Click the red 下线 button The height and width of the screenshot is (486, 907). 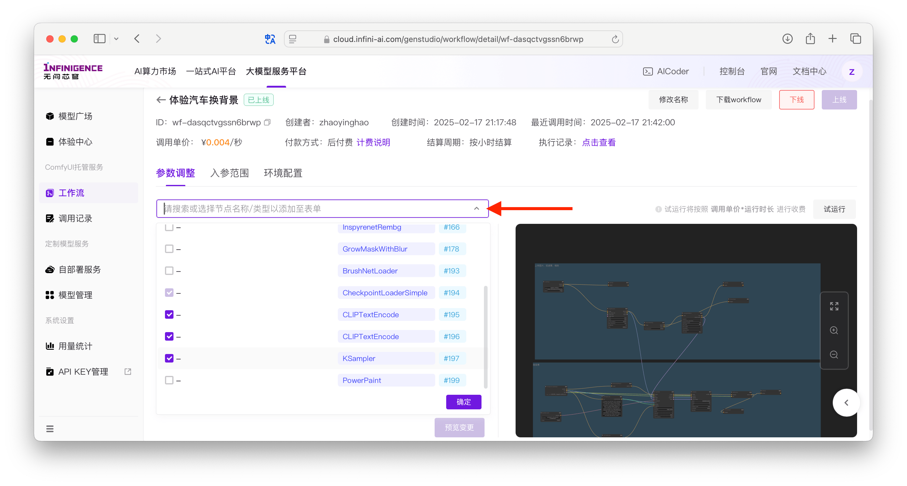[x=797, y=99]
